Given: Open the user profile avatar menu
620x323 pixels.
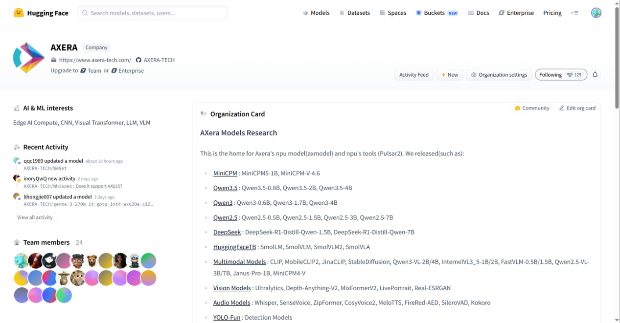Looking at the screenshot, I should pos(596,13).
